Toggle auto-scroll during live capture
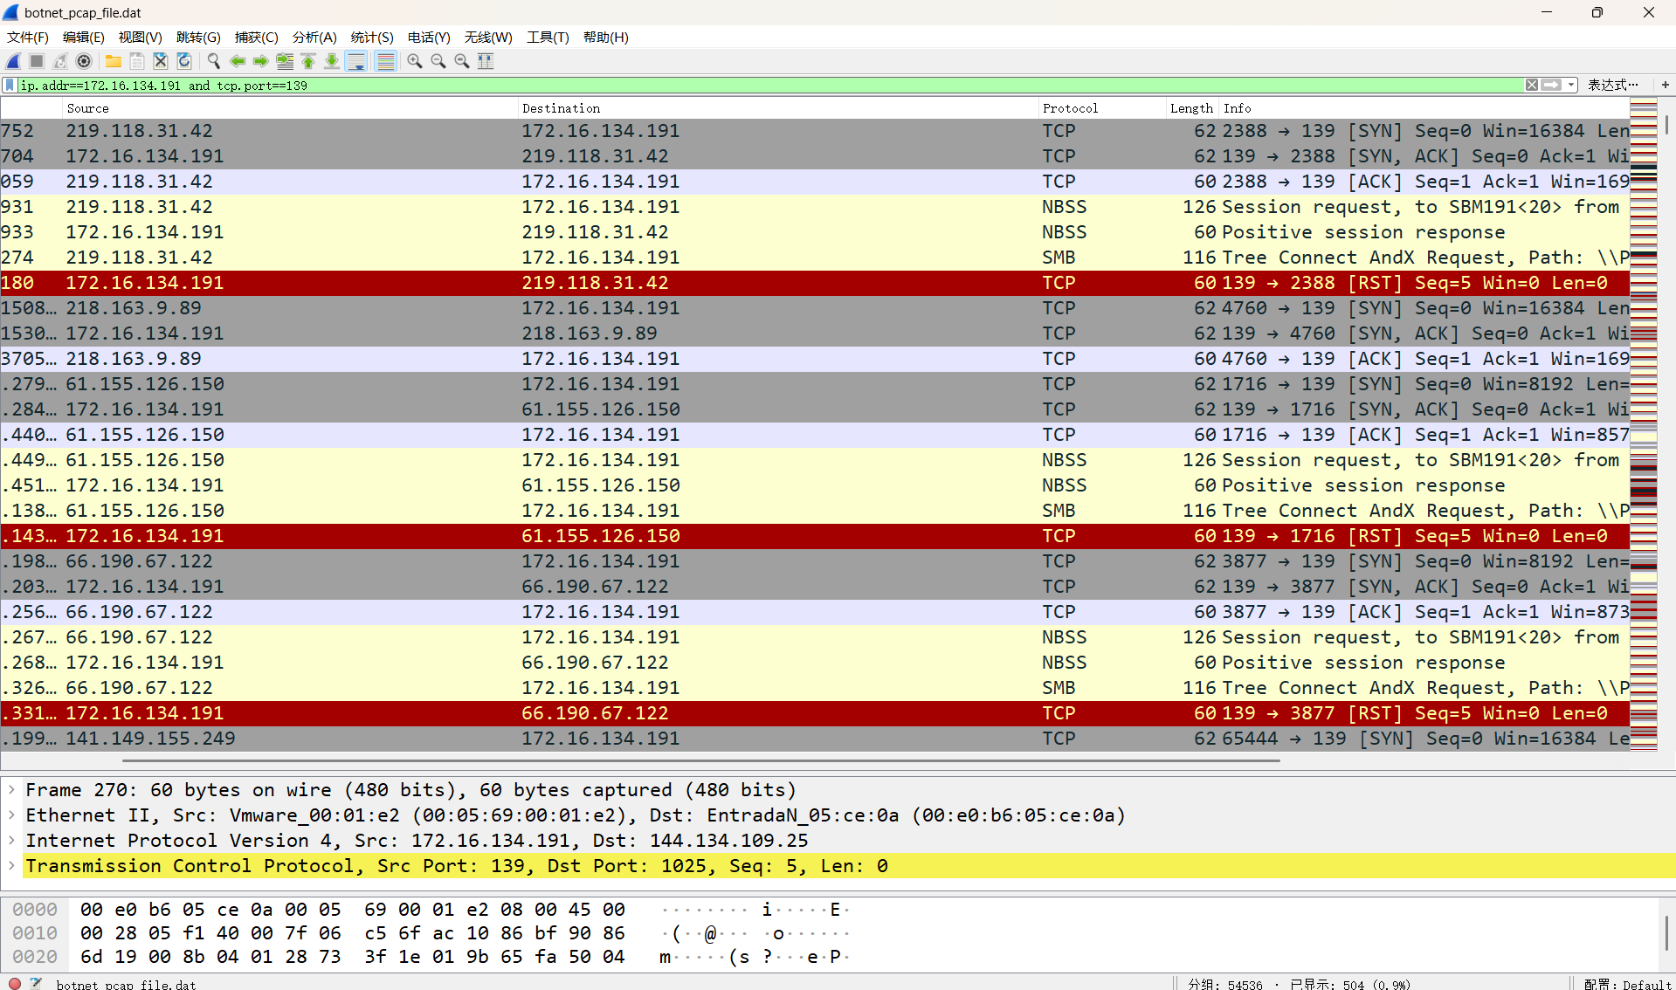The width and height of the screenshot is (1676, 990). (x=356, y=61)
